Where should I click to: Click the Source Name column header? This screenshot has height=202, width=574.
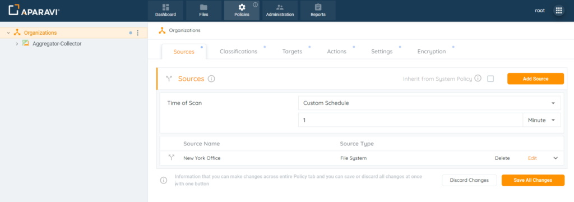(x=201, y=144)
